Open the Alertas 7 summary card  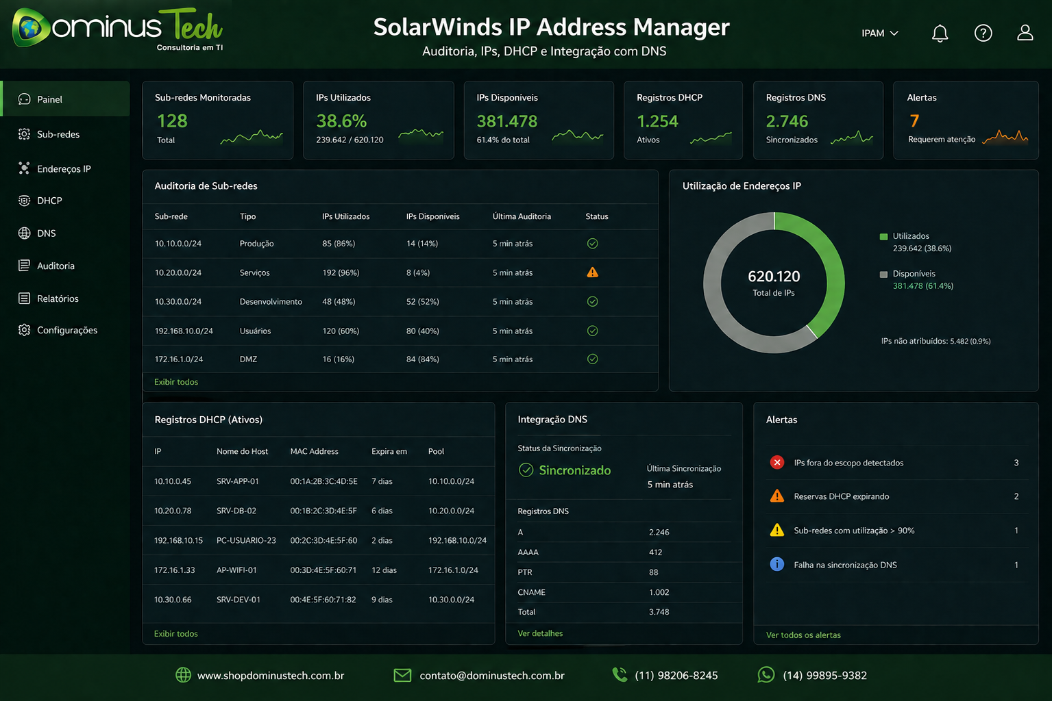click(966, 120)
